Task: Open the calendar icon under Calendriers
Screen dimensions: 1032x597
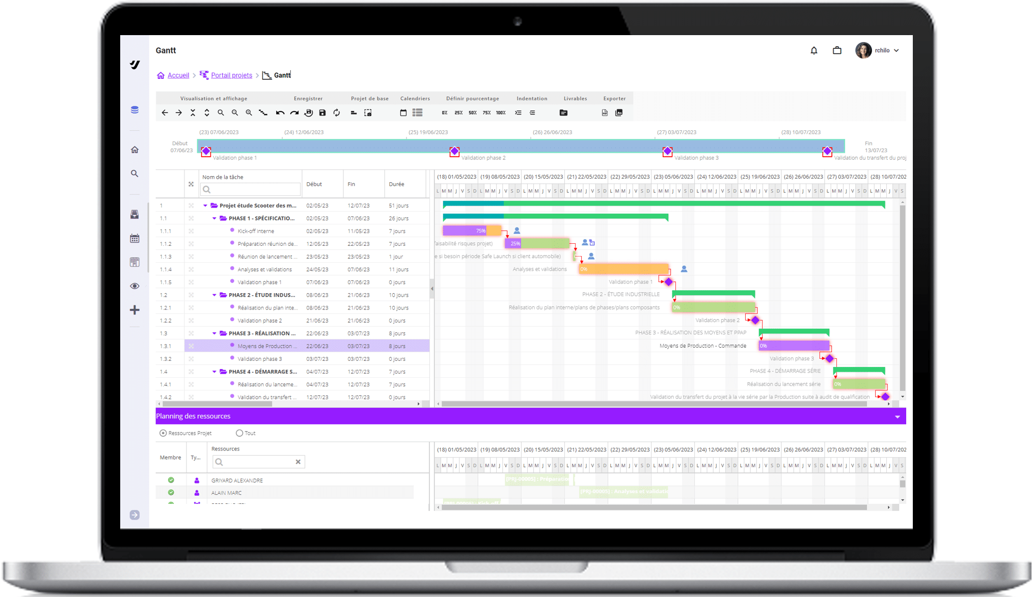Action: tap(403, 113)
